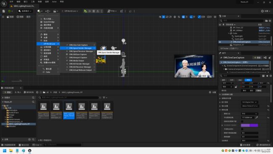The image size is (273, 154).
Task: Set mobility to the rightmost Movable option
Action: [259, 90]
